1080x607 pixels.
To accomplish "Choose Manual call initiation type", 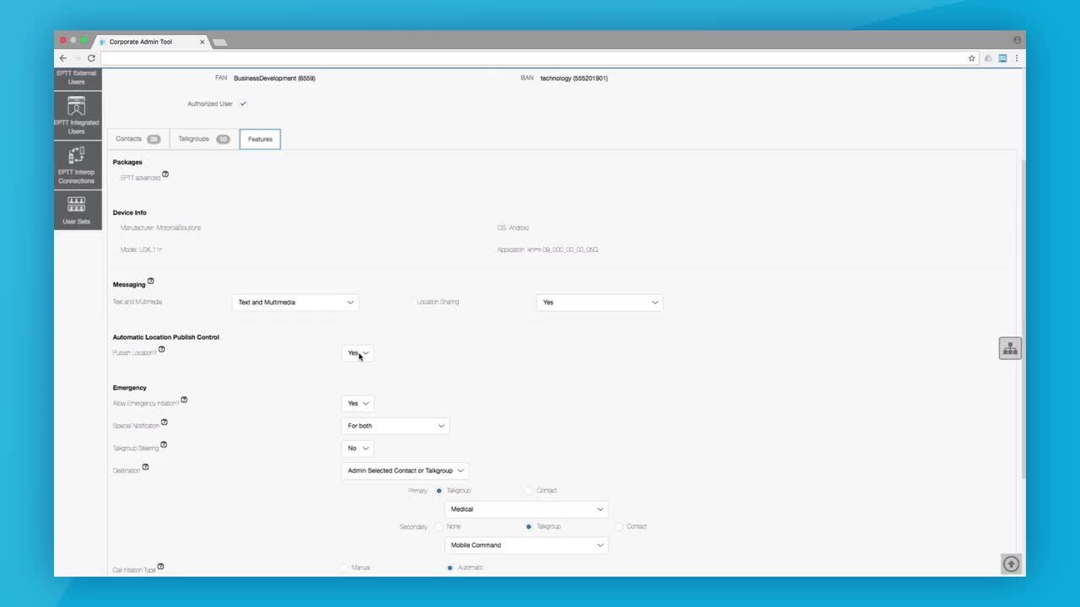I will pos(344,567).
